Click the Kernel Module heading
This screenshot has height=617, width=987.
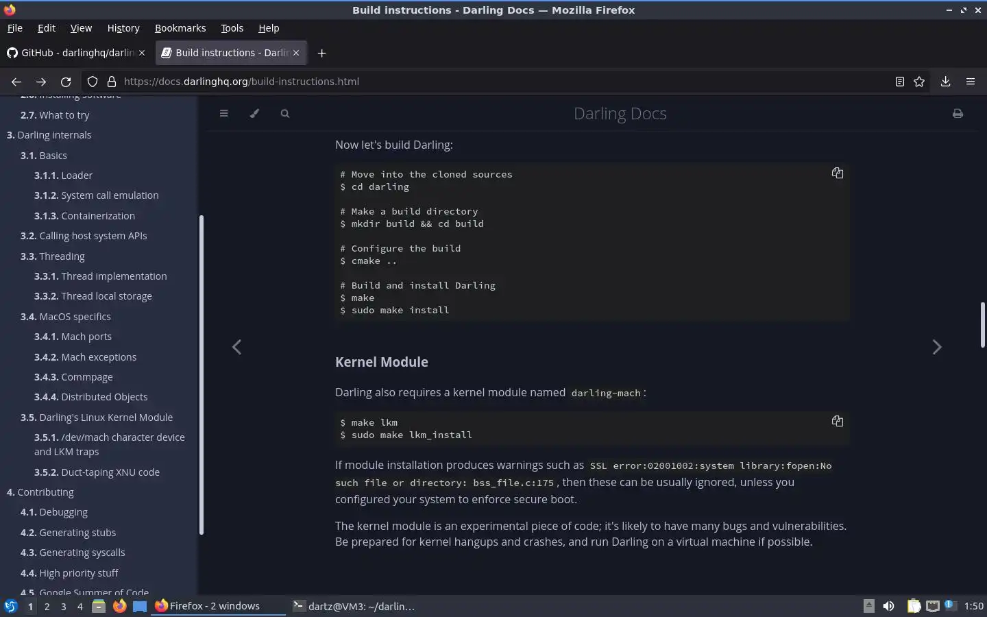point(381,362)
